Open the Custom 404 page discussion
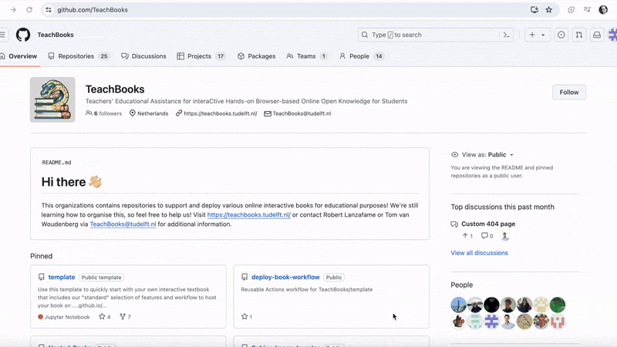 [488, 224]
